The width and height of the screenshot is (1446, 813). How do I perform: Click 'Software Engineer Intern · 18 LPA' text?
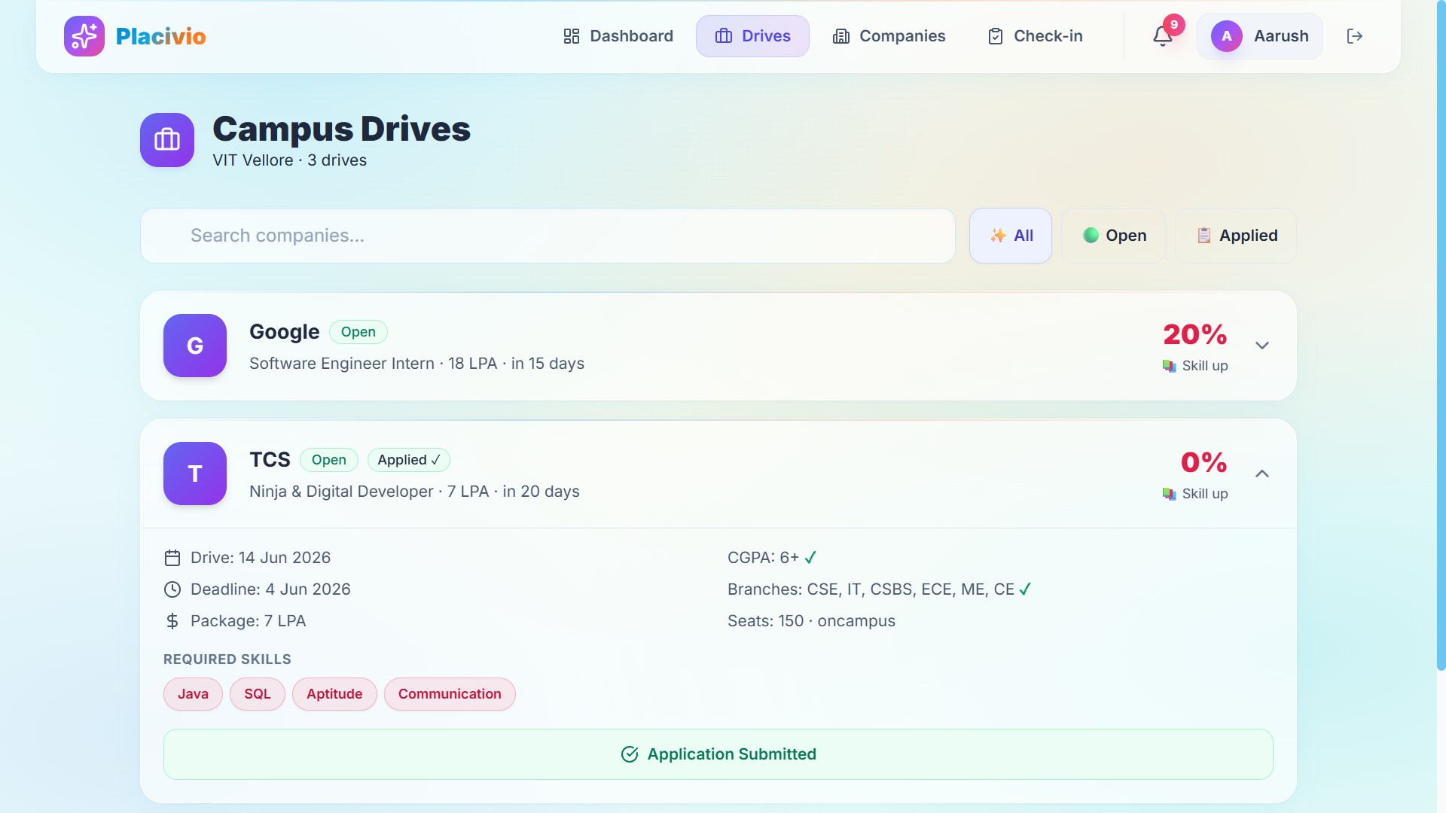(x=373, y=364)
